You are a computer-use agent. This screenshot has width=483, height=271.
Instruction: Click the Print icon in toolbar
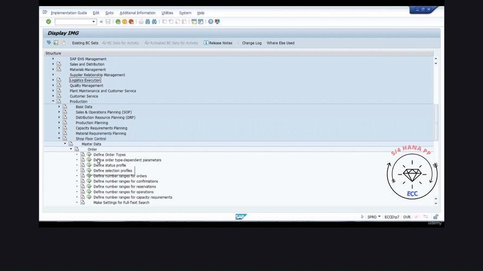(x=141, y=22)
